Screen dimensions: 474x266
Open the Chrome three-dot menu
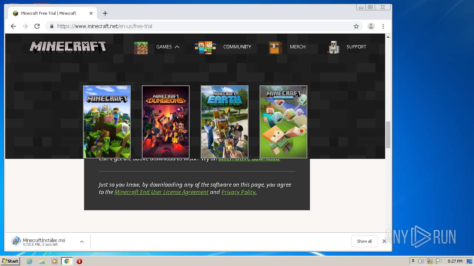click(383, 26)
